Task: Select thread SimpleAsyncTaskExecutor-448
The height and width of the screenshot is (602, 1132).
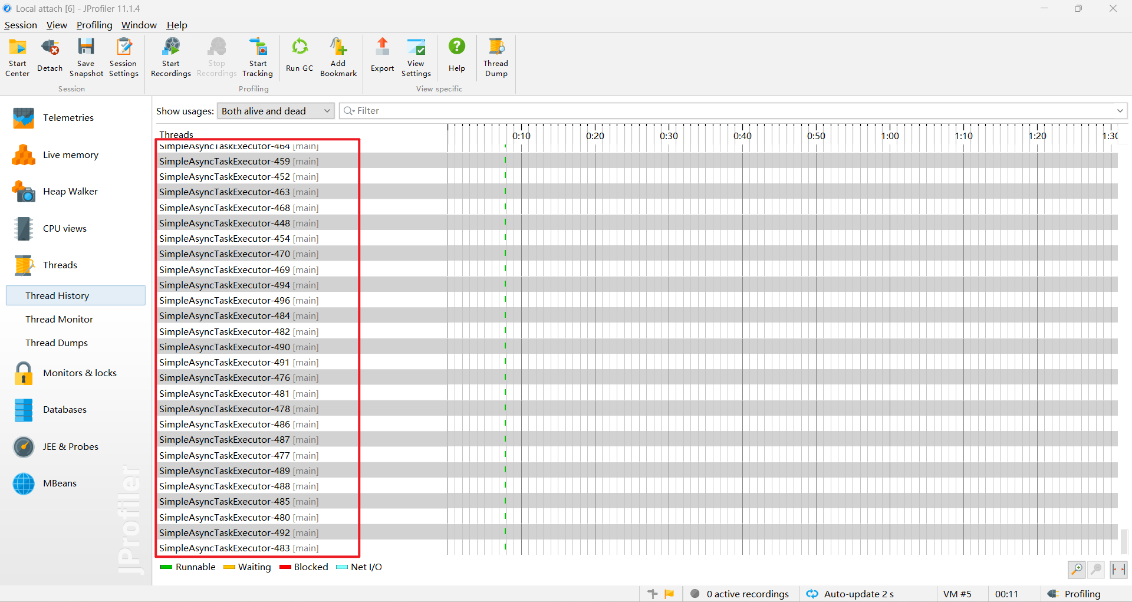Action: [239, 223]
